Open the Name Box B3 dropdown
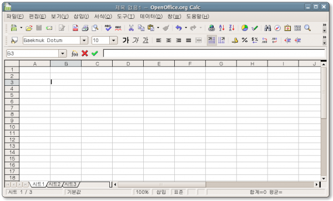This screenshot has width=333, height=201. point(62,54)
